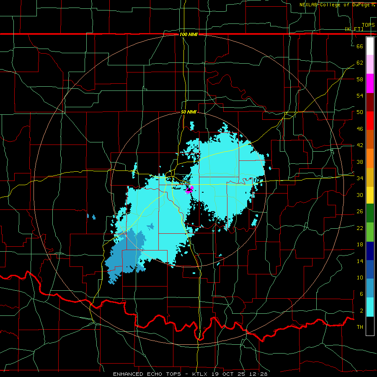This screenshot has width=377, height=377.
Task: Click the '54' legend value
Action: pos(360,96)
